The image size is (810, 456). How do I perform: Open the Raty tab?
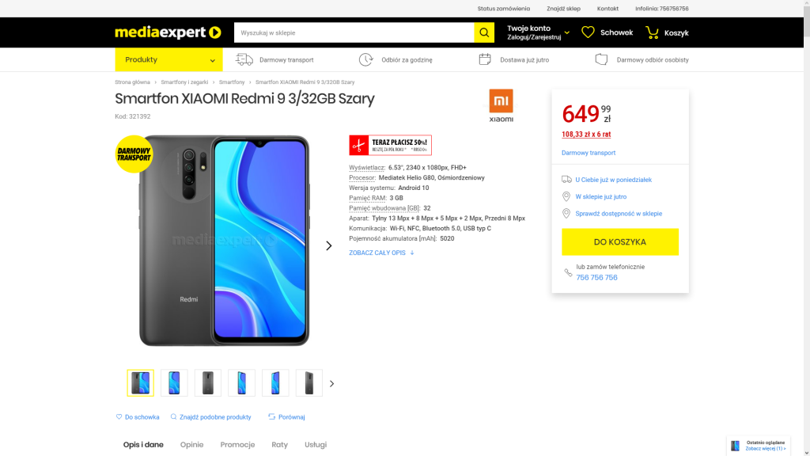pos(279,444)
